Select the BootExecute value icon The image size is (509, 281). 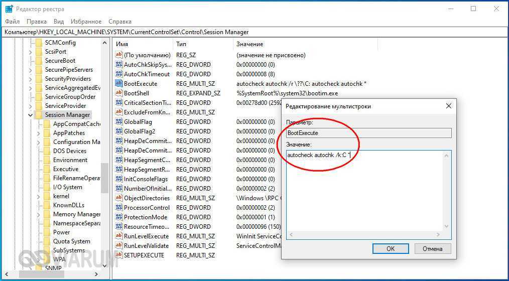click(119, 83)
